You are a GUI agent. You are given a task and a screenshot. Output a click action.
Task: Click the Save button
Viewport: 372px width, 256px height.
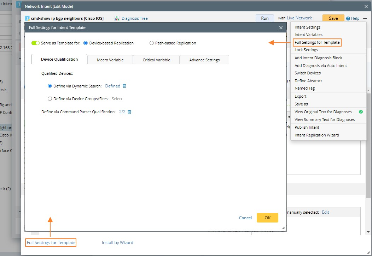point(333,18)
